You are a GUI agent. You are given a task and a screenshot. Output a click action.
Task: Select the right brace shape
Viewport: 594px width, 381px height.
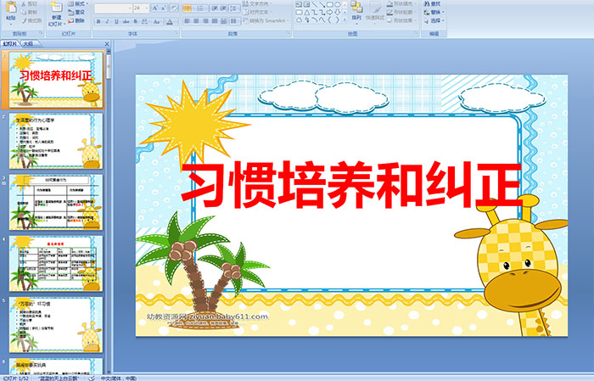(x=337, y=20)
